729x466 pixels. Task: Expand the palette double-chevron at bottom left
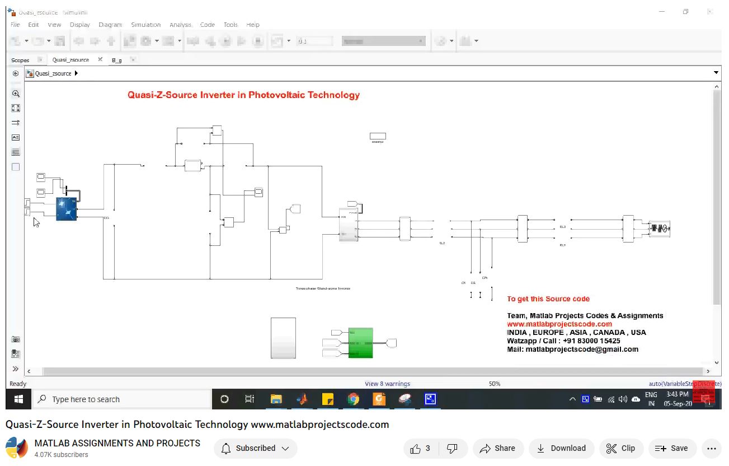(x=16, y=369)
